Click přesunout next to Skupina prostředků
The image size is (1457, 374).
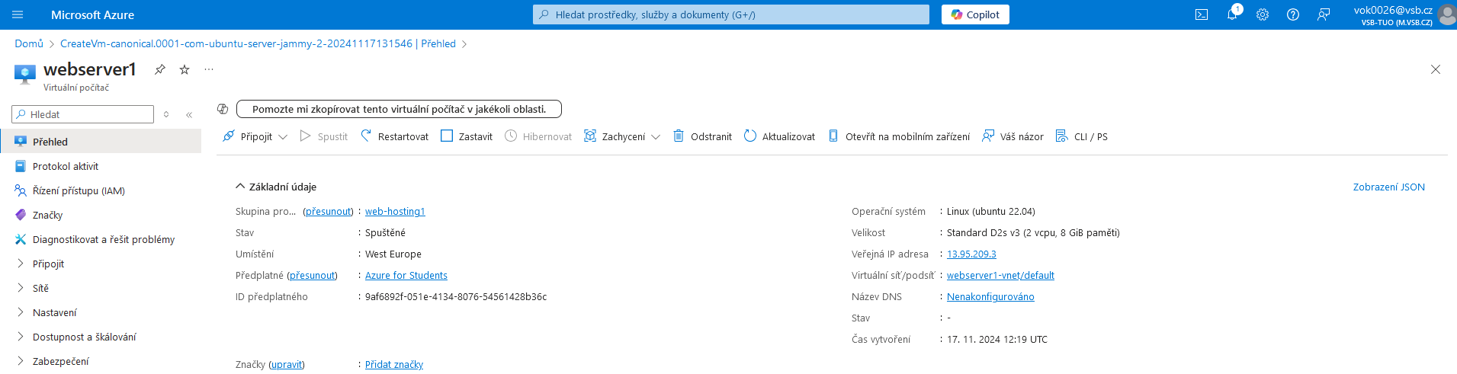[328, 211]
